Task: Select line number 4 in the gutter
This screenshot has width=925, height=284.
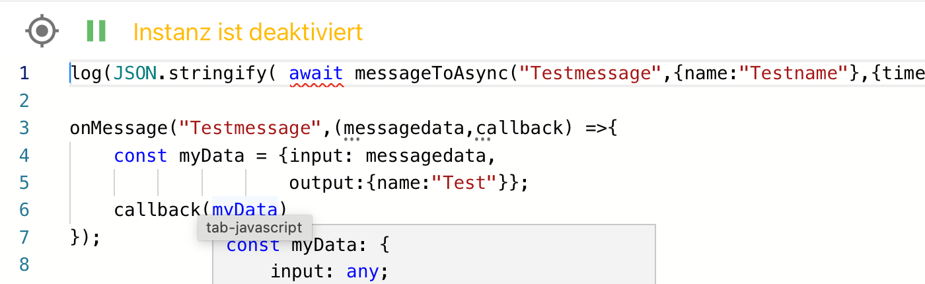Action: 24,155
